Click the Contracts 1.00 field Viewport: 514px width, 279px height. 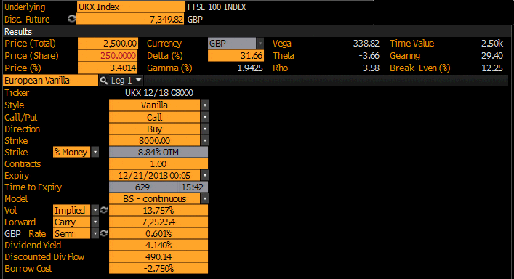point(158,163)
